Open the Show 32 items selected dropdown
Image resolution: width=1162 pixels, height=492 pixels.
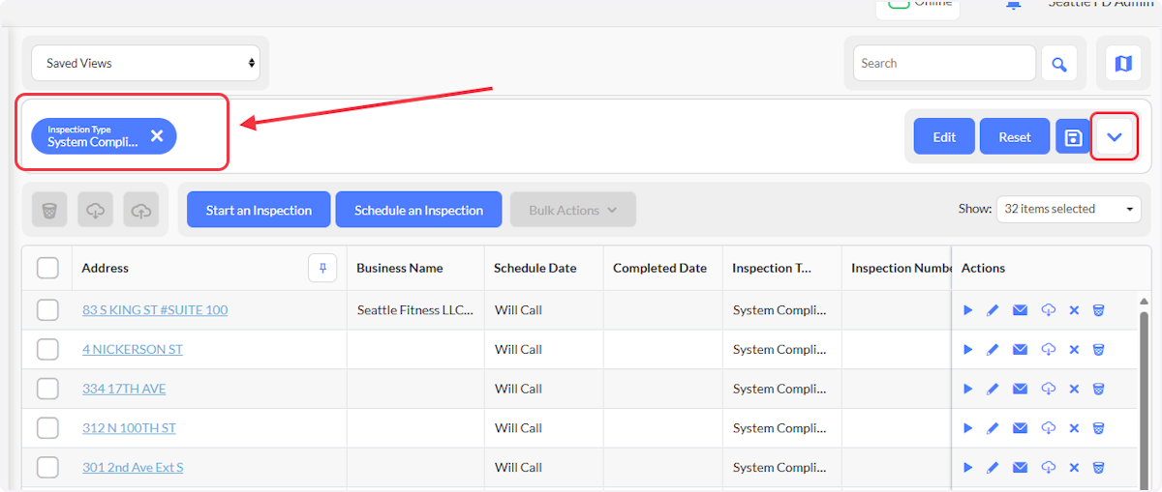[x=1069, y=209]
